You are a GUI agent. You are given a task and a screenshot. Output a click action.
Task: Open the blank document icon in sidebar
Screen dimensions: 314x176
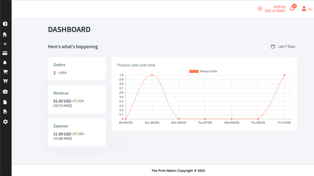coord(5,102)
